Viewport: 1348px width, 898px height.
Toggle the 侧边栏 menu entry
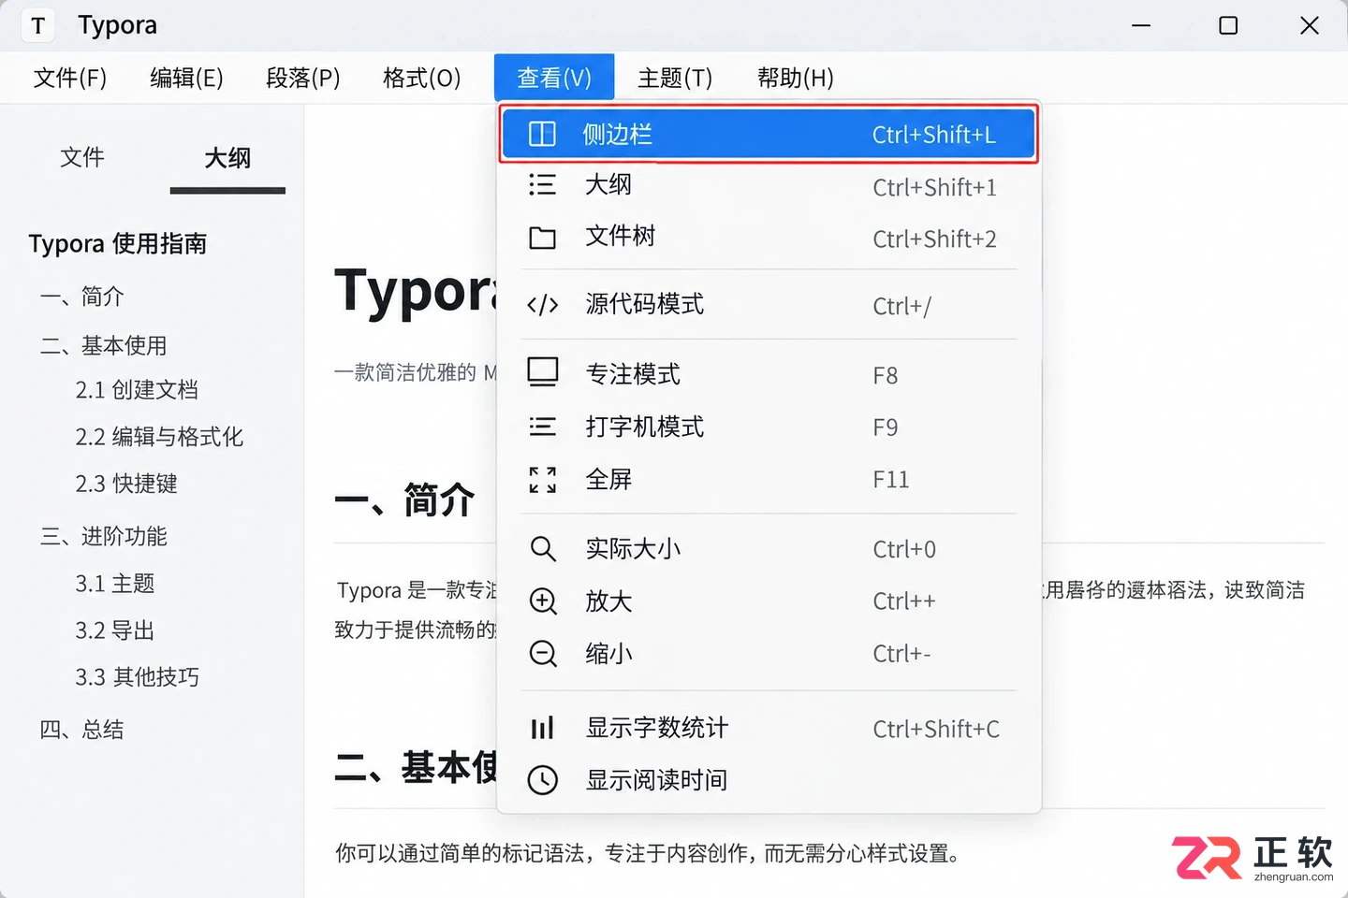[x=769, y=134]
